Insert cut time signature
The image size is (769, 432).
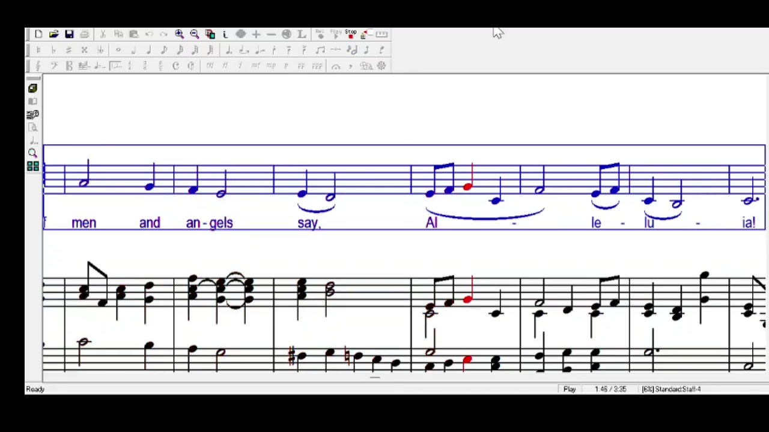click(x=190, y=66)
